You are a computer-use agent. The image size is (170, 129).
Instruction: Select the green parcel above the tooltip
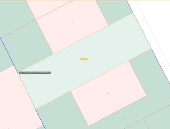click(x=27, y=47)
